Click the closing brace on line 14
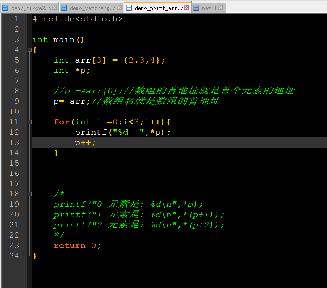Screen dimensions: 327x288 (56, 153)
